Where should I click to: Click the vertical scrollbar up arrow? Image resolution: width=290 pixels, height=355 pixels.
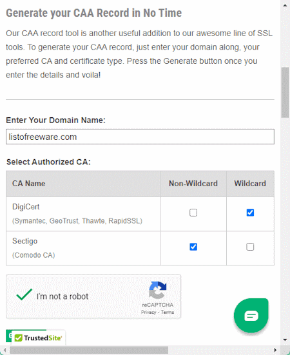[x=285, y=5]
